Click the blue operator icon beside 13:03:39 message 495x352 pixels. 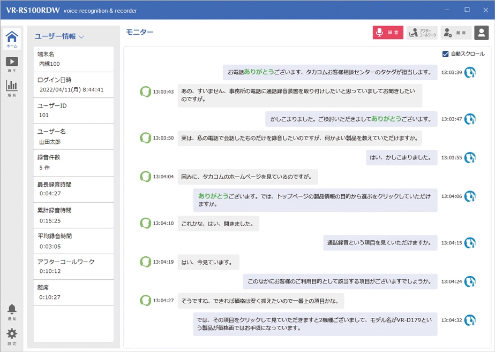(470, 71)
